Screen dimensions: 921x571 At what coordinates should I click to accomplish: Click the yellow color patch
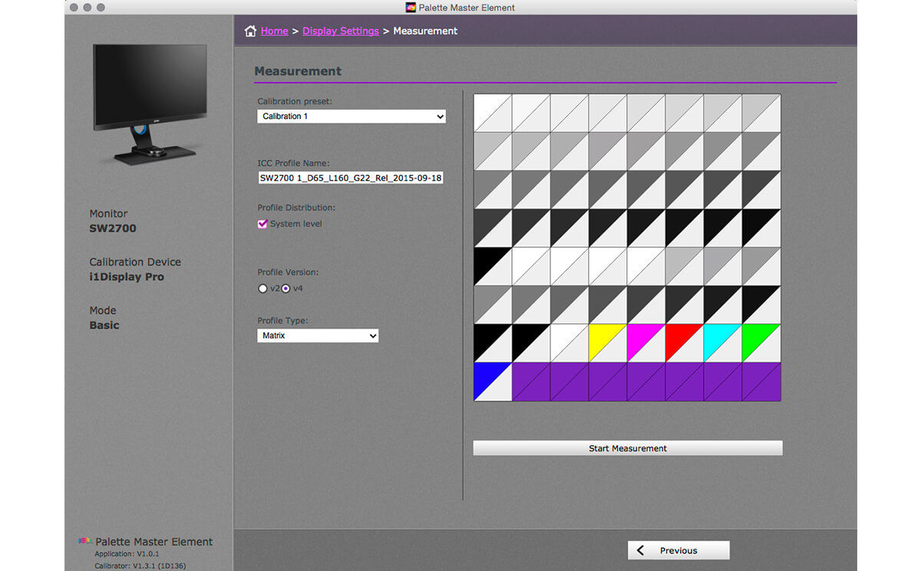tap(608, 343)
